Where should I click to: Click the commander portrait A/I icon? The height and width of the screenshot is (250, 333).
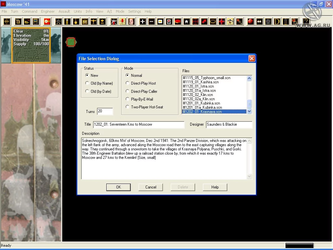131,21
